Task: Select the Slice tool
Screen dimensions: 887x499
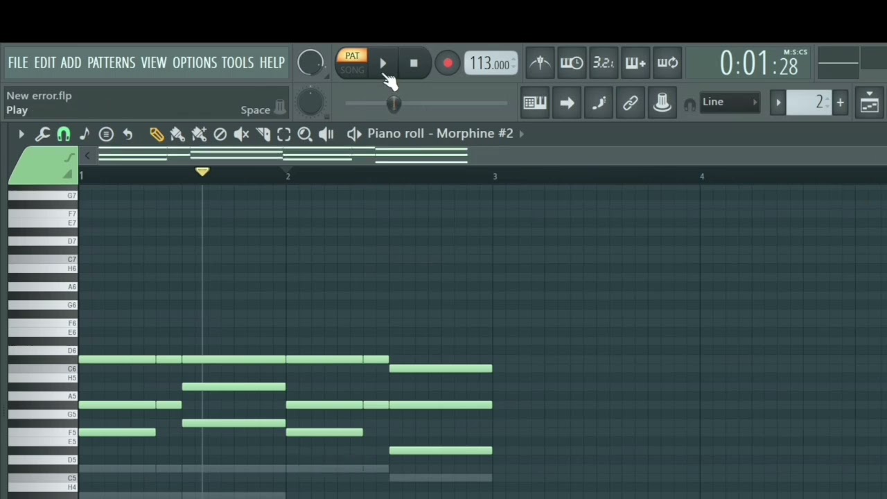Action: 263,134
